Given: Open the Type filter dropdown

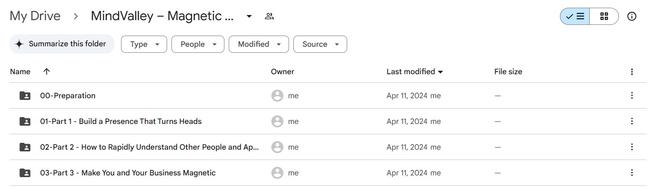Looking at the screenshot, I should (144, 44).
